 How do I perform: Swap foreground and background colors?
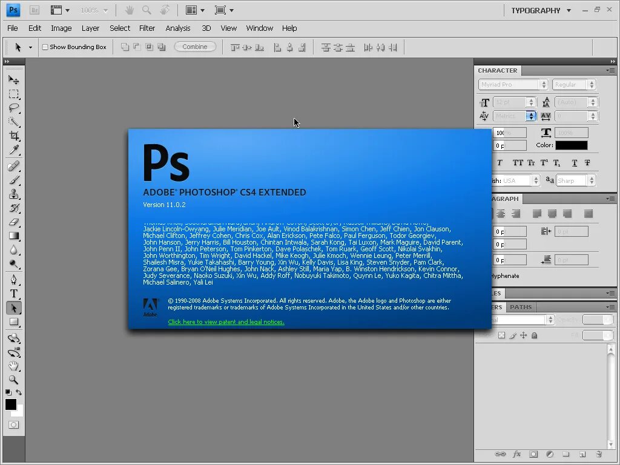click(x=19, y=392)
